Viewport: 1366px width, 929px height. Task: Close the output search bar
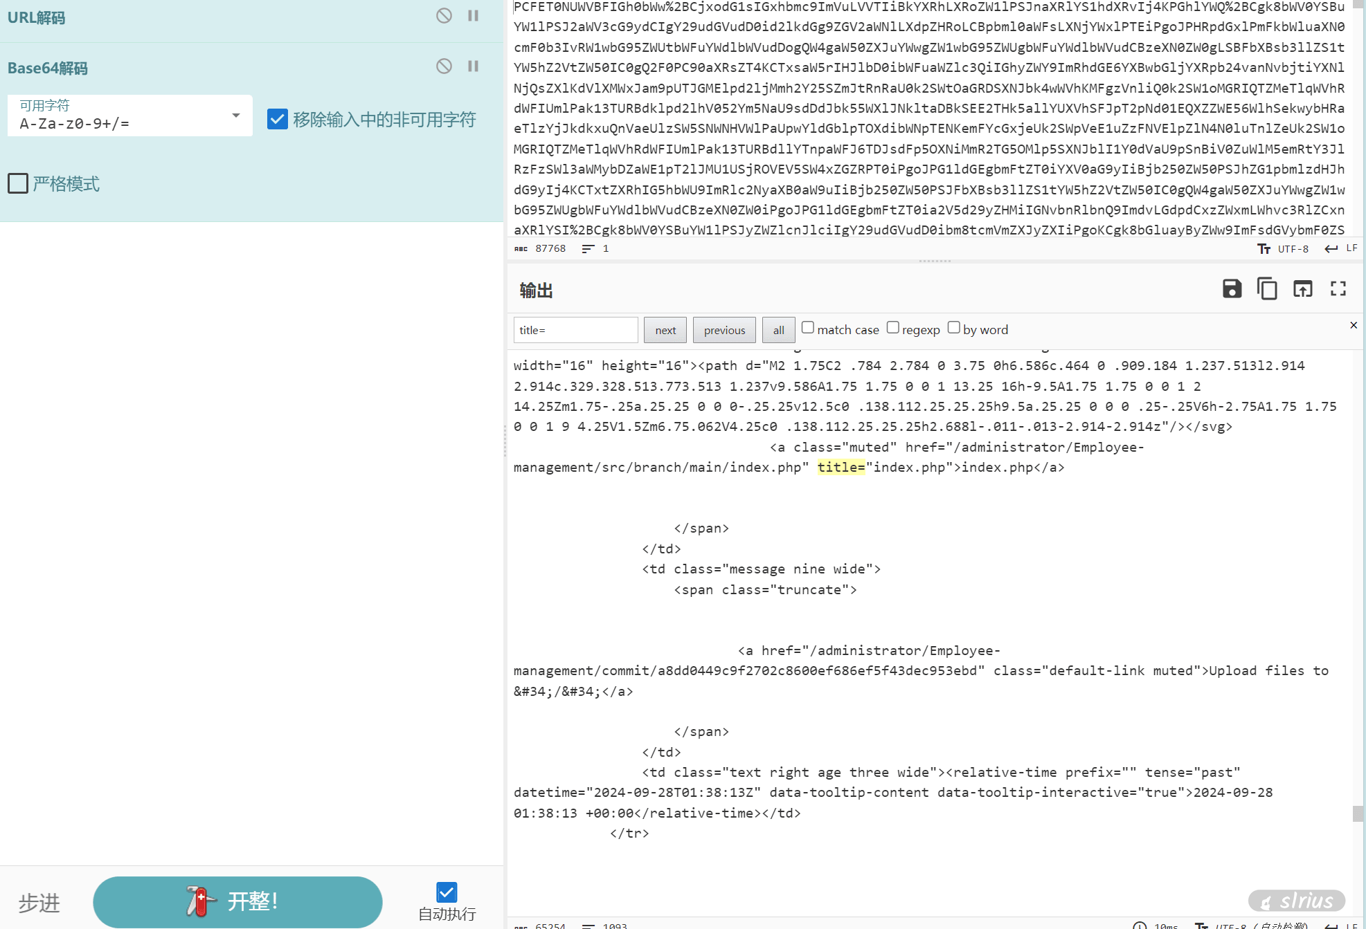pyautogui.click(x=1354, y=325)
